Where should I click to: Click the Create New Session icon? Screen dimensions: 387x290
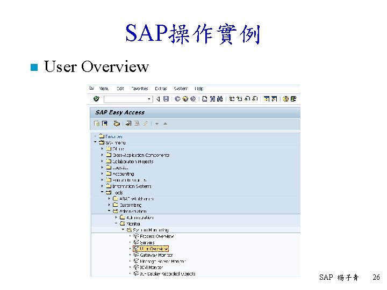pyautogui.click(x=266, y=99)
